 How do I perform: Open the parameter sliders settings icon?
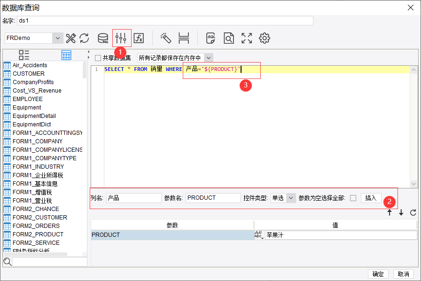(121, 38)
